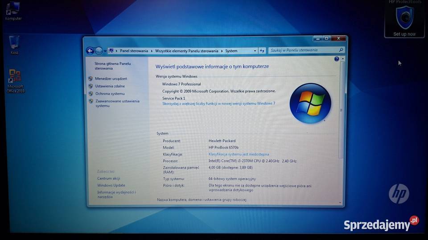Image resolution: width=428 pixels, height=240 pixels.
Task: Click the HP ProBook 6570b model value
Action: tap(223, 148)
